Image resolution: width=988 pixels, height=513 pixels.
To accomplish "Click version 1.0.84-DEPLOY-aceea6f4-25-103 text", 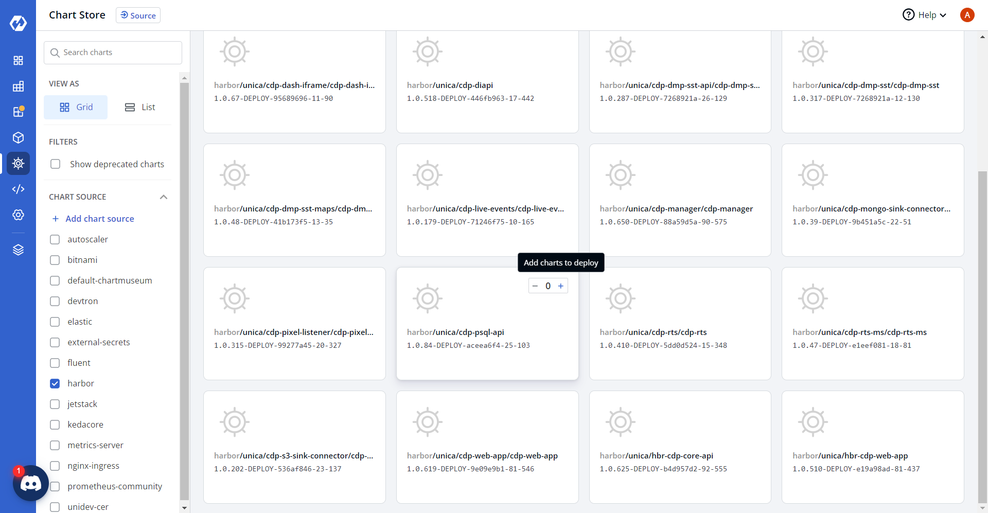I will pyautogui.click(x=468, y=345).
